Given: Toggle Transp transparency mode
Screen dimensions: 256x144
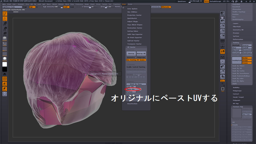Looking at the screenshot, I should [x=5, y=84].
